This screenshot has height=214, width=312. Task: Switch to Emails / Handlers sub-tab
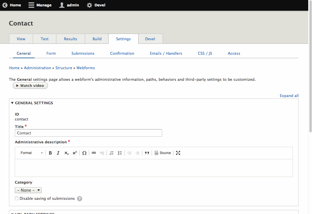pos(166,53)
